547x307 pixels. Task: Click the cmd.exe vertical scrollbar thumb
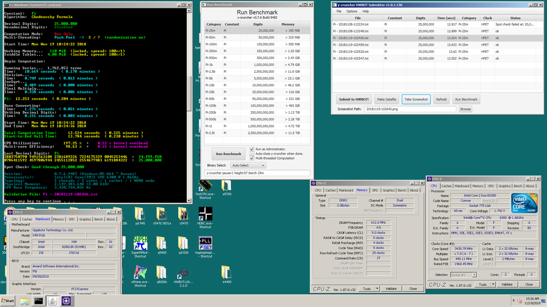189,94
